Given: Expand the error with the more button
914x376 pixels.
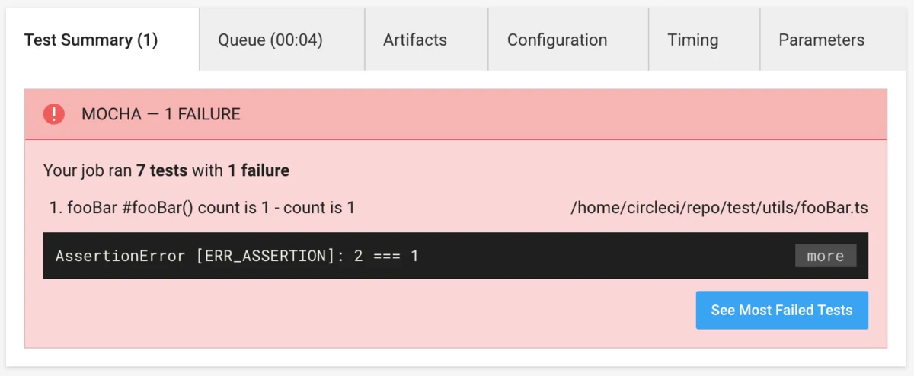Looking at the screenshot, I should (x=826, y=256).
